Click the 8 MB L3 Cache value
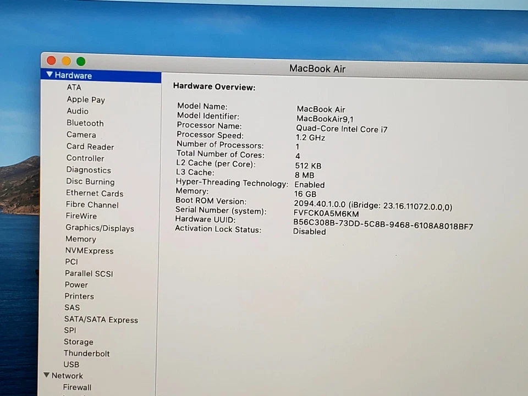This screenshot has width=528, height=396. pyautogui.click(x=304, y=175)
